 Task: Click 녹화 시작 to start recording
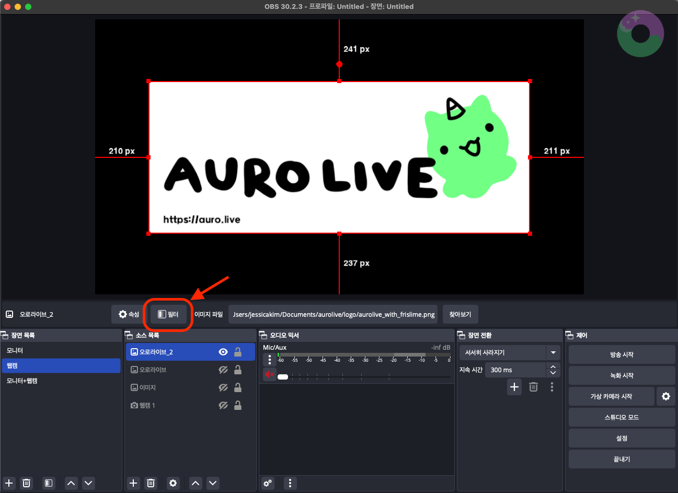click(622, 375)
